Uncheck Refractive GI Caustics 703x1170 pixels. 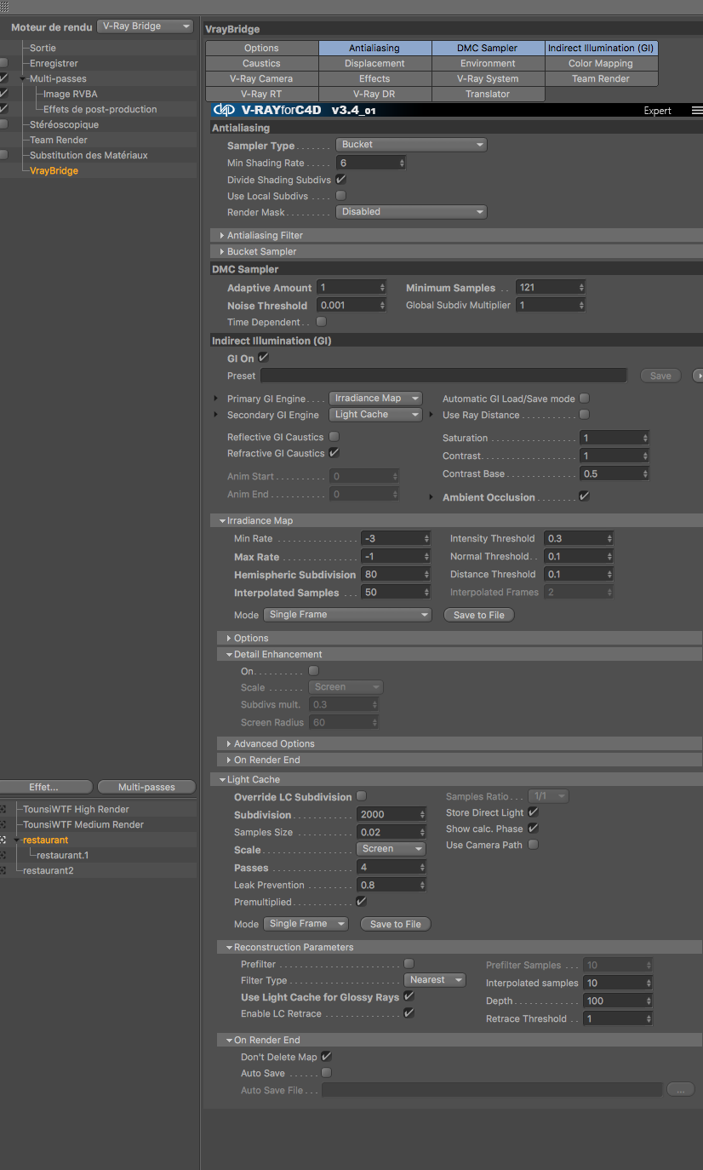[x=334, y=453]
